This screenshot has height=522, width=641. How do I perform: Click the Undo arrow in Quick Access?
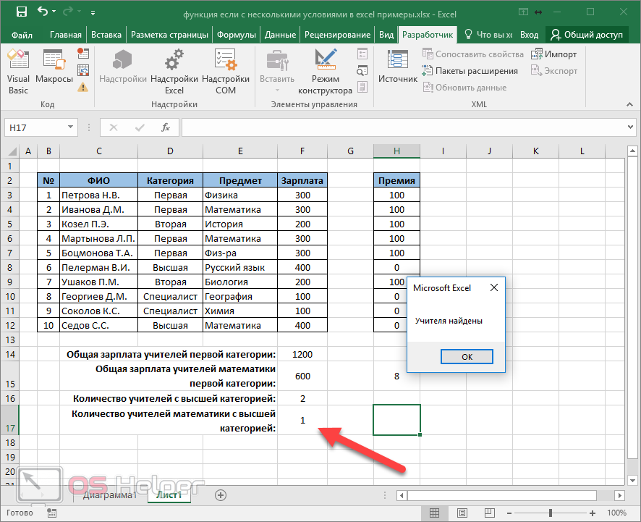pyautogui.click(x=43, y=12)
